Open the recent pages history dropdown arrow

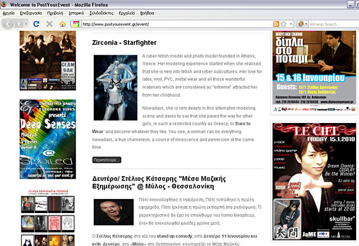(x=26, y=24)
